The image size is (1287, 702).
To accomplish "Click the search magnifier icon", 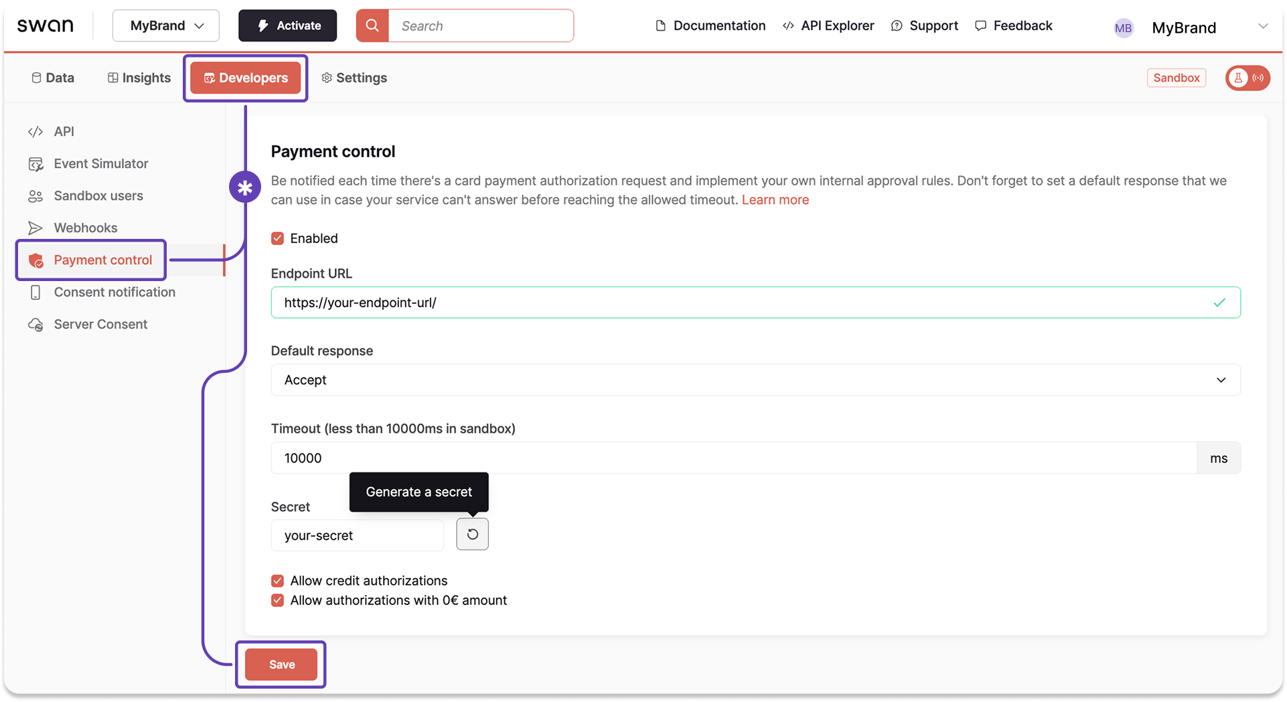I will point(372,25).
